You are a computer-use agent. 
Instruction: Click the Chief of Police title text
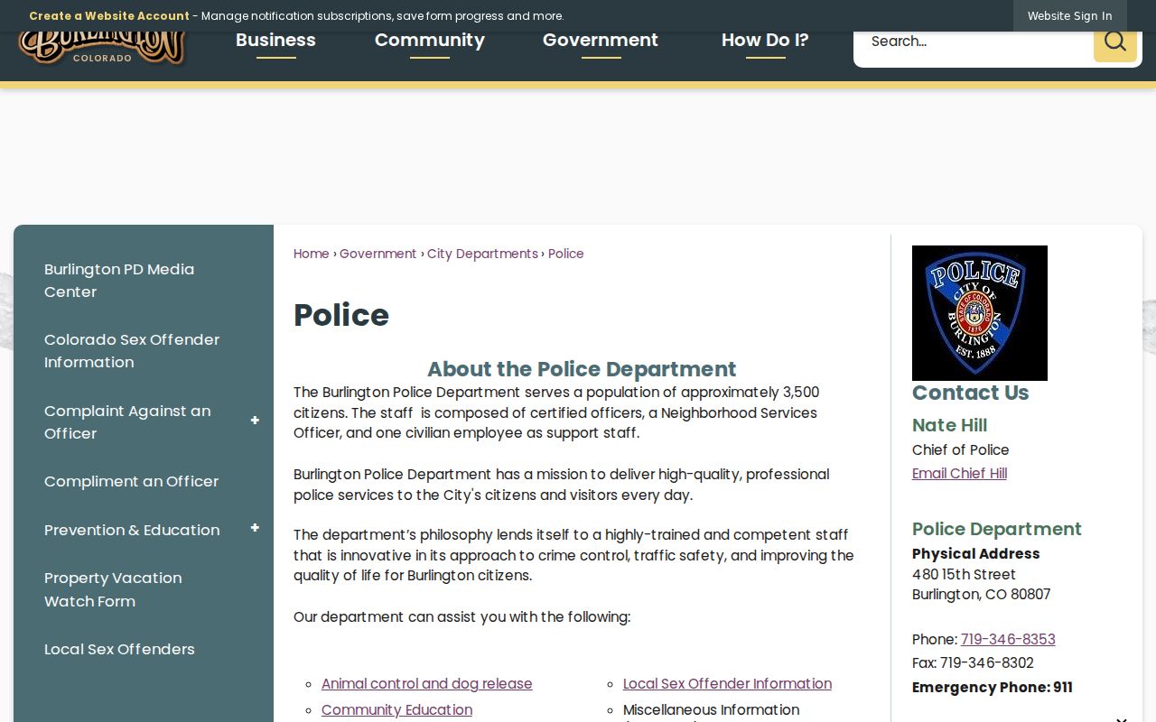click(x=960, y=449)
